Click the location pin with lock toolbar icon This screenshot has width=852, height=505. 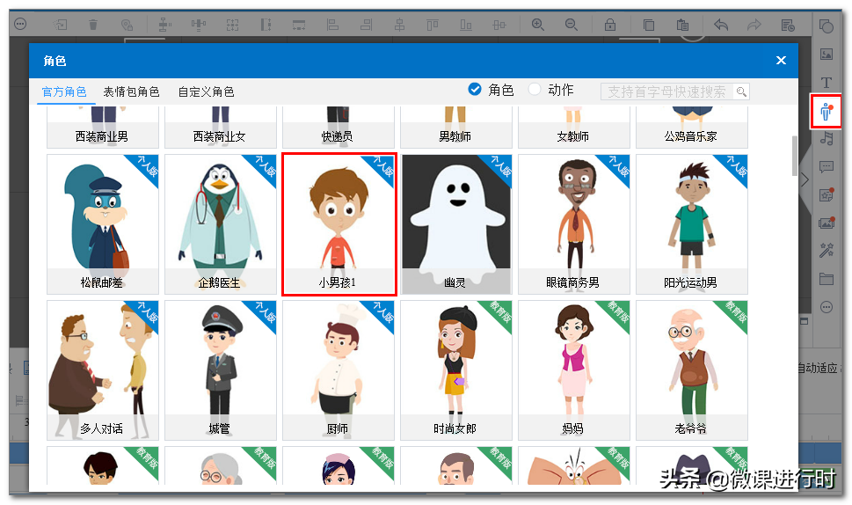click(127, 25)
